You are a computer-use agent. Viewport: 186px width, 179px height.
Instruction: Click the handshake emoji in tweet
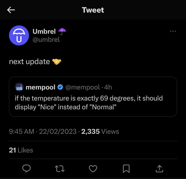[57, 62]
